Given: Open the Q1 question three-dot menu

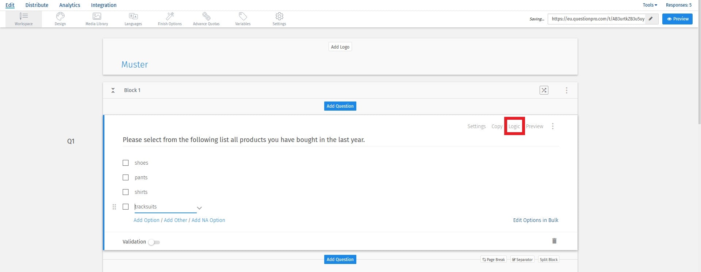Looking at the screenshot, I should (x=553, y=126).
